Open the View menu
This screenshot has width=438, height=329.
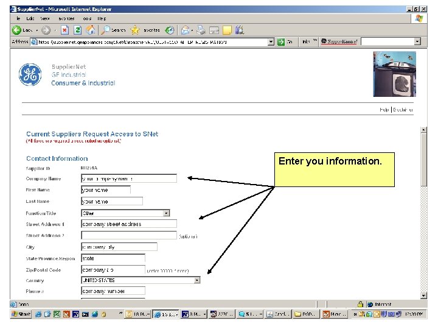45,18
